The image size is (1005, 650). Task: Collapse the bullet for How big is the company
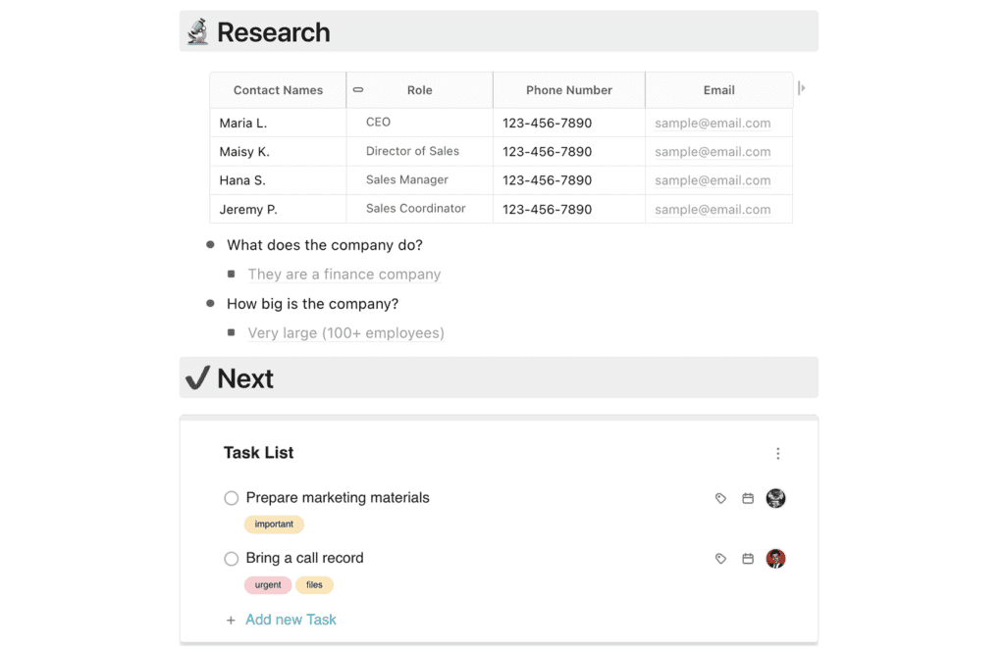coord(210,303)
